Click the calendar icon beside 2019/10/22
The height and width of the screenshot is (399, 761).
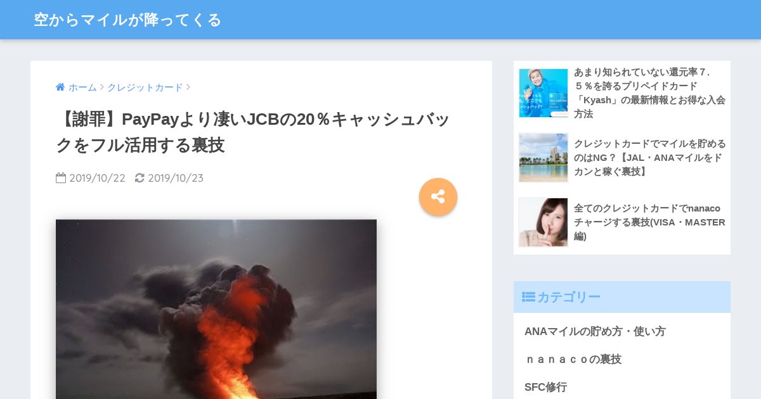(x=61, y=178)
